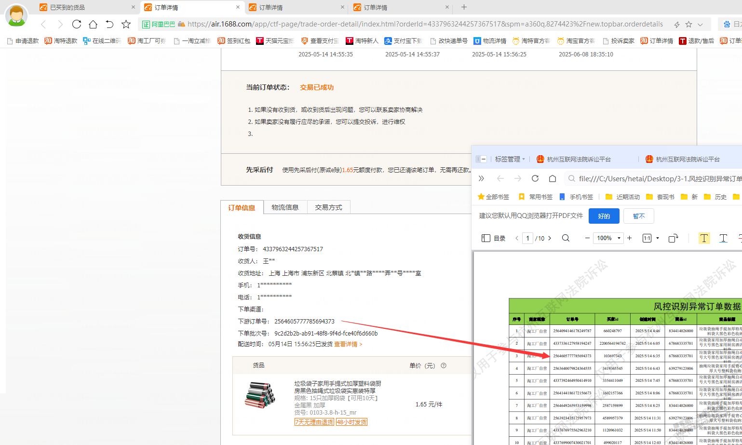Image resolution: width=742 pixels, height=445 pixels.
Task: Click home icon in main browser toolbar
Action: (93, 24)
